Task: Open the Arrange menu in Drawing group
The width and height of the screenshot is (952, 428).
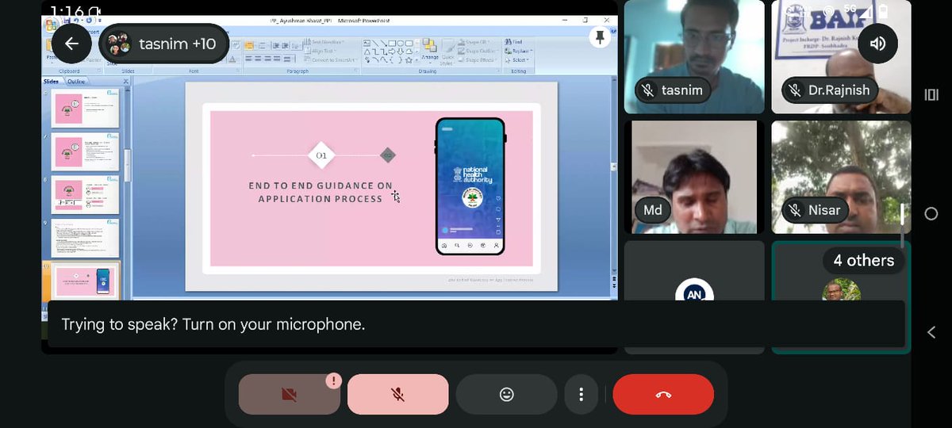Action: tap(430, 50)
